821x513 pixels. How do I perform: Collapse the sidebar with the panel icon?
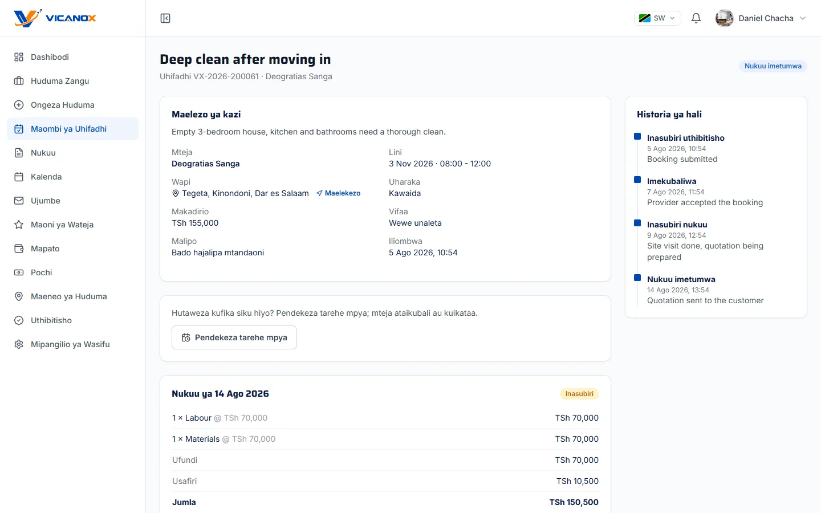click(165, 18)
